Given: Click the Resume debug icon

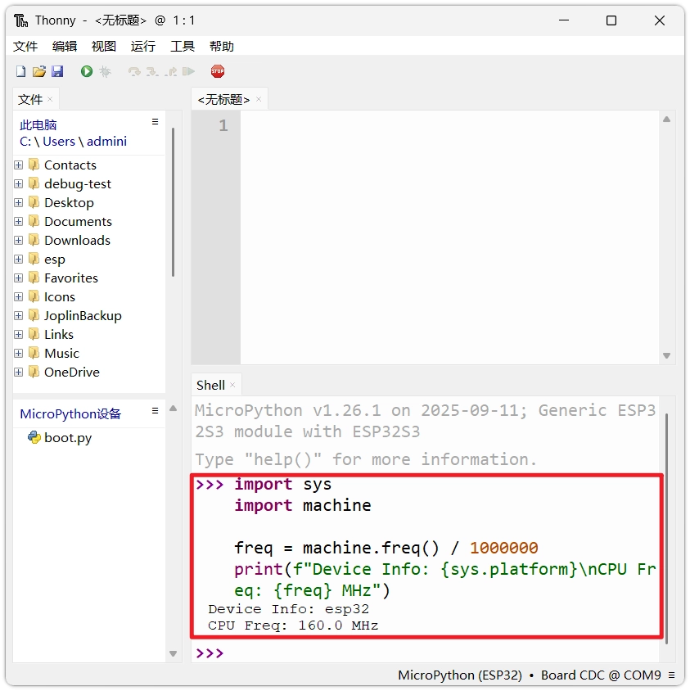Looking at the screenshot, I should tap(189, 72).
